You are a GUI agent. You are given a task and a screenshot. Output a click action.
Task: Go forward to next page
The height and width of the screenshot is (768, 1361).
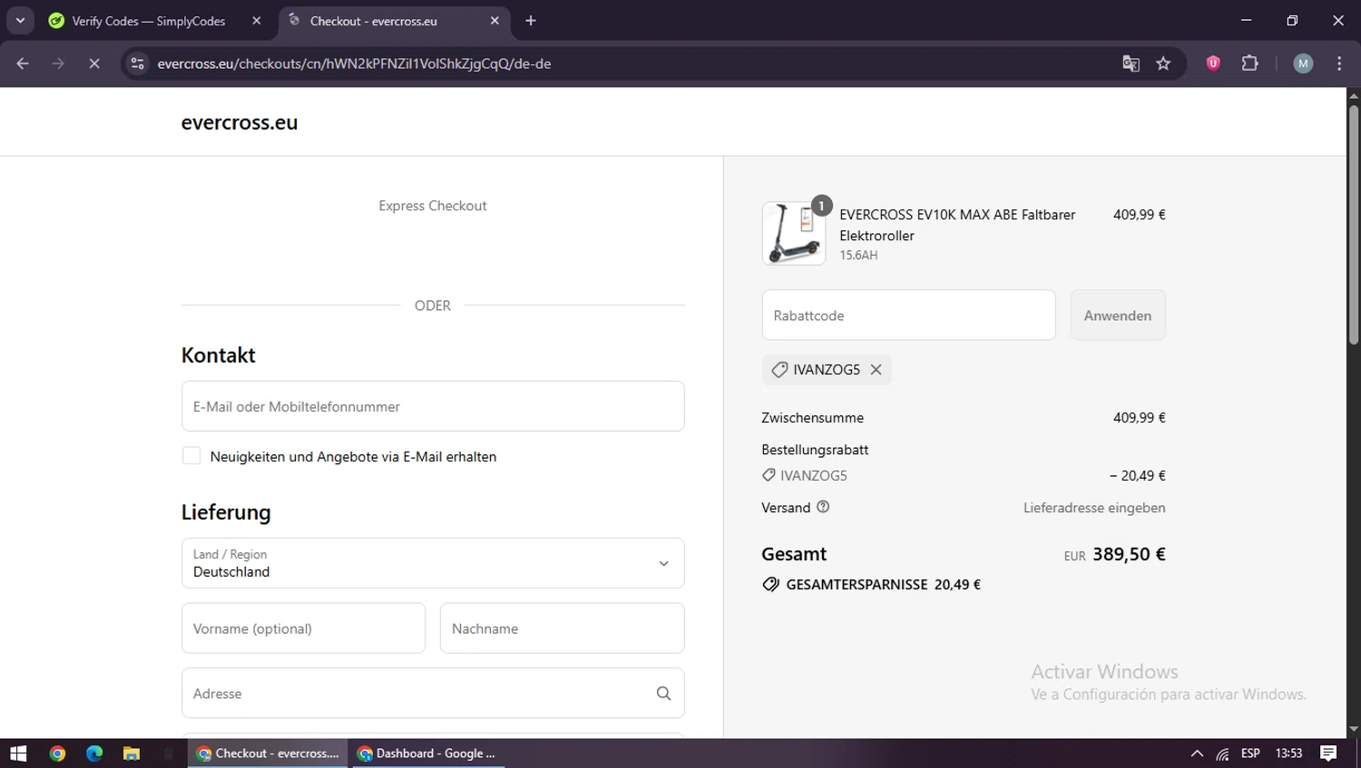point(58,63)
